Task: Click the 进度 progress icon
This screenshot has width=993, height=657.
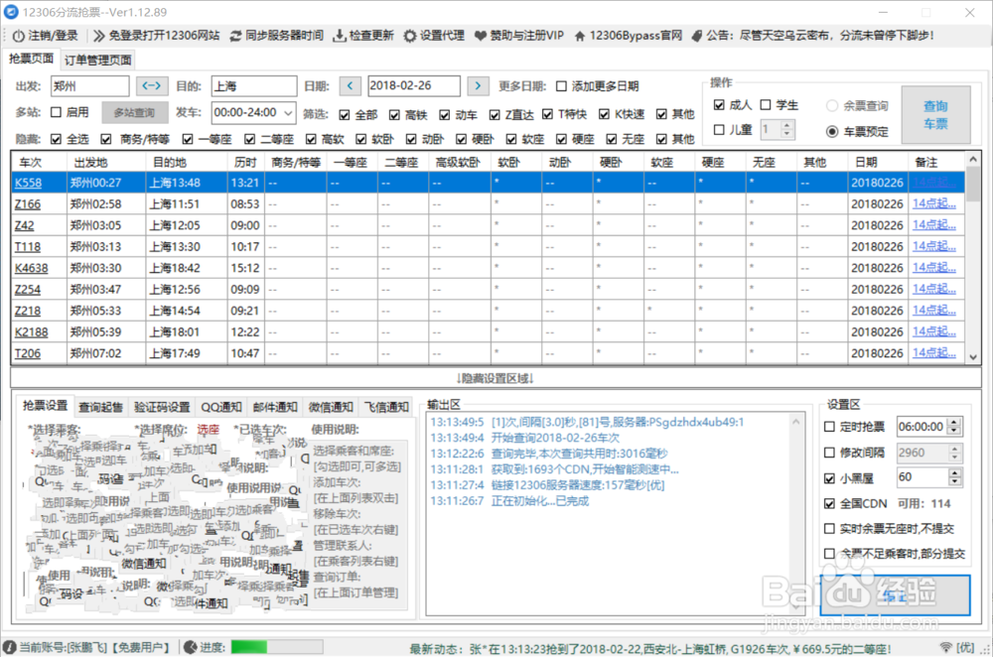Action: pyautogui.click(x=190, y=647)
